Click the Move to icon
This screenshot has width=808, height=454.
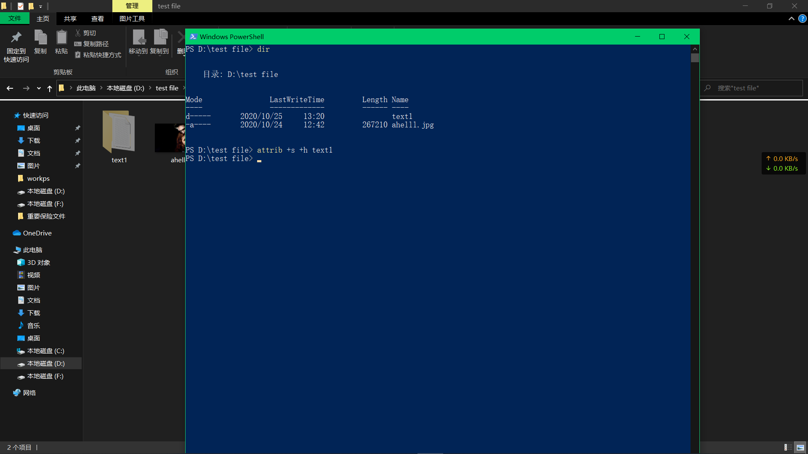(138, 38)
